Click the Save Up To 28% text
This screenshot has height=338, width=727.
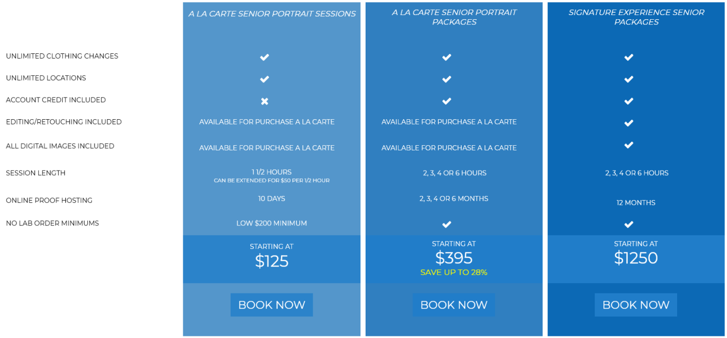(454, 272)
